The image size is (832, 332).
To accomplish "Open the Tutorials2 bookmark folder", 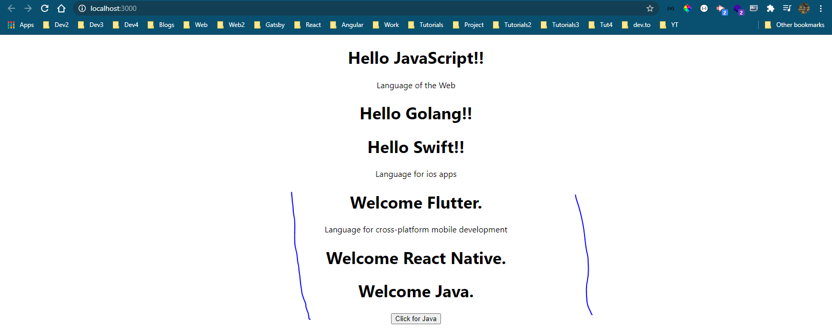I will tap(512, 25).
